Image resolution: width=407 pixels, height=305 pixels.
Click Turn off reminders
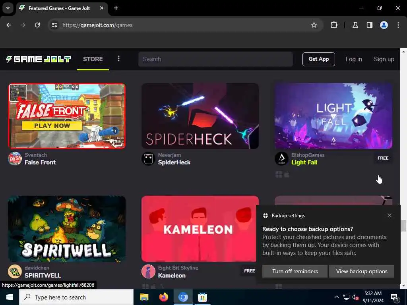295,271
